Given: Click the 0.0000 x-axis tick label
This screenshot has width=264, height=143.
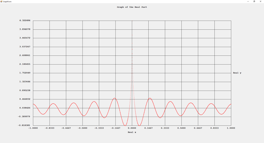Looking at the screenshot, I should (132, 128).
